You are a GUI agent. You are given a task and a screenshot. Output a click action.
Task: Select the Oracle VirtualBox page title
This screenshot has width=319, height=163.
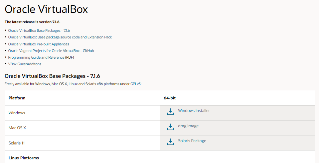(x=46, y=9)
